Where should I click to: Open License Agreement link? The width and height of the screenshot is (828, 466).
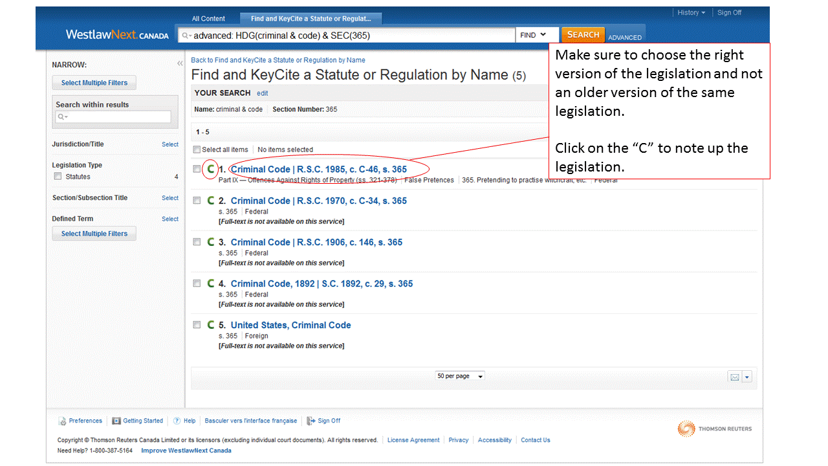pyautogui.click(x=413, y=440)
